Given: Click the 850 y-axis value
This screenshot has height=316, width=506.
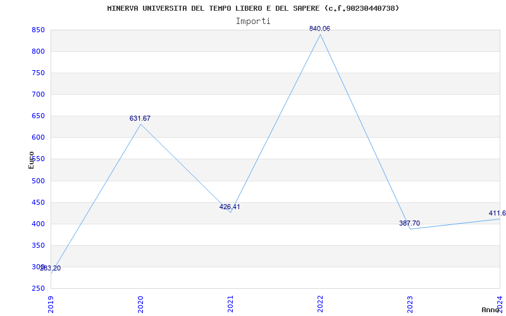Looking at the screenshot, I should click(38, 30).
